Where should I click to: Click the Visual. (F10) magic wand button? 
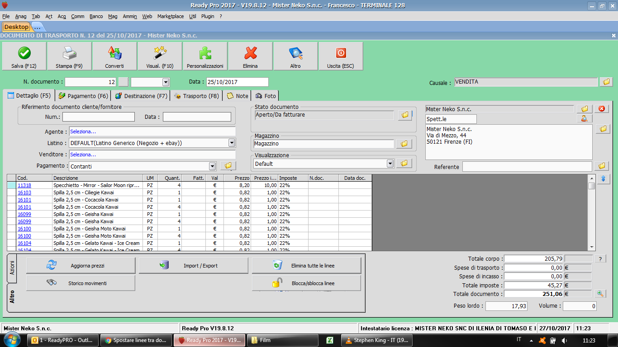pos(160,56)
